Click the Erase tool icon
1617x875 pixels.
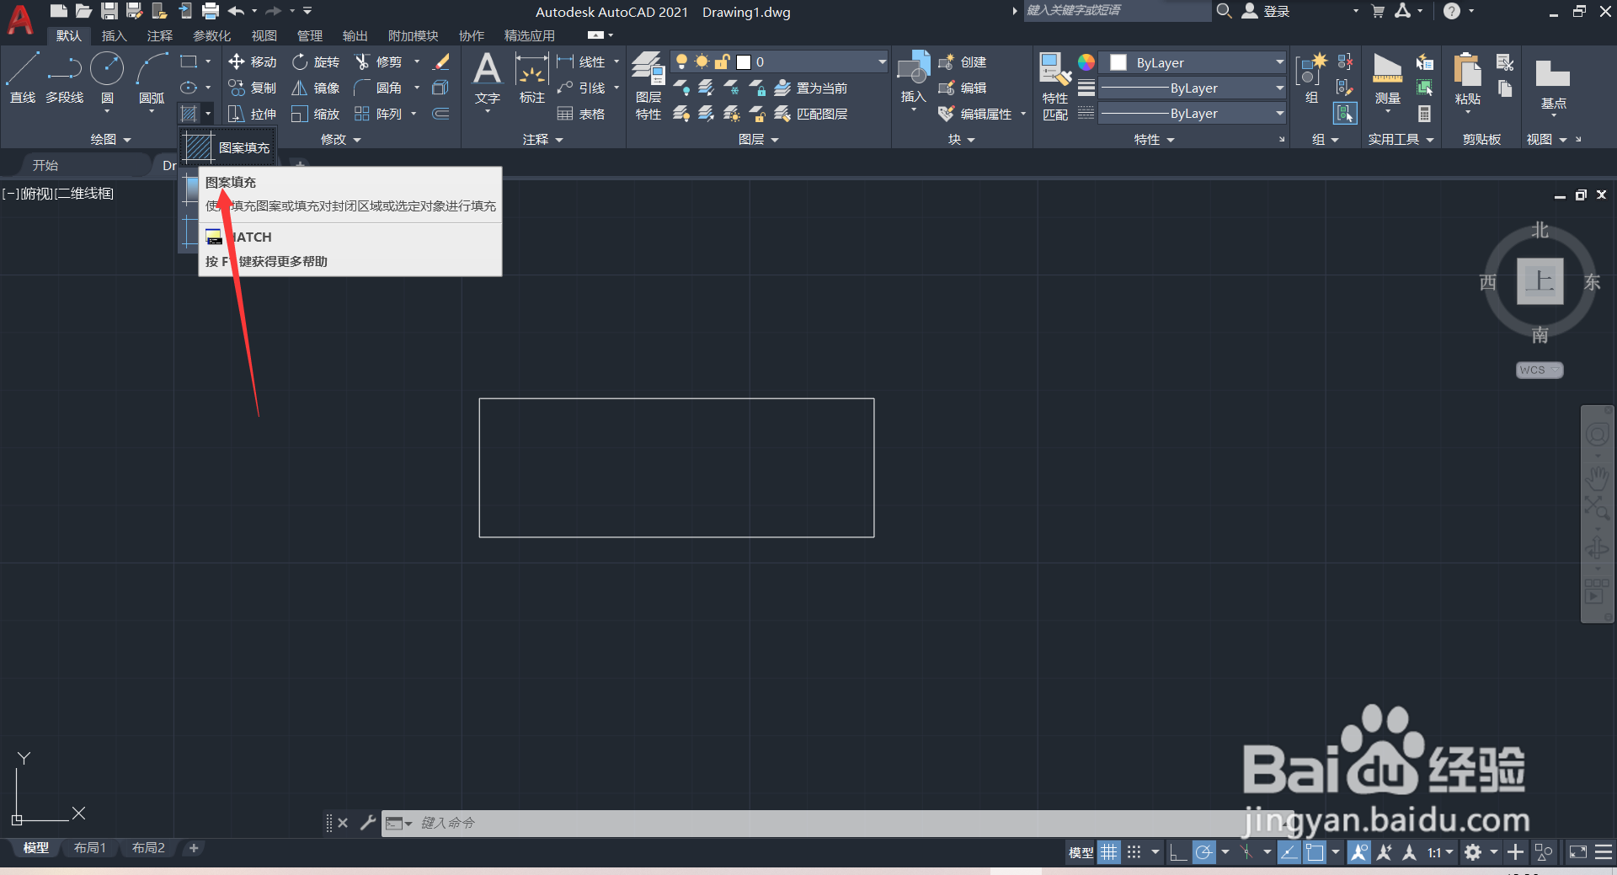pos(441,61)
